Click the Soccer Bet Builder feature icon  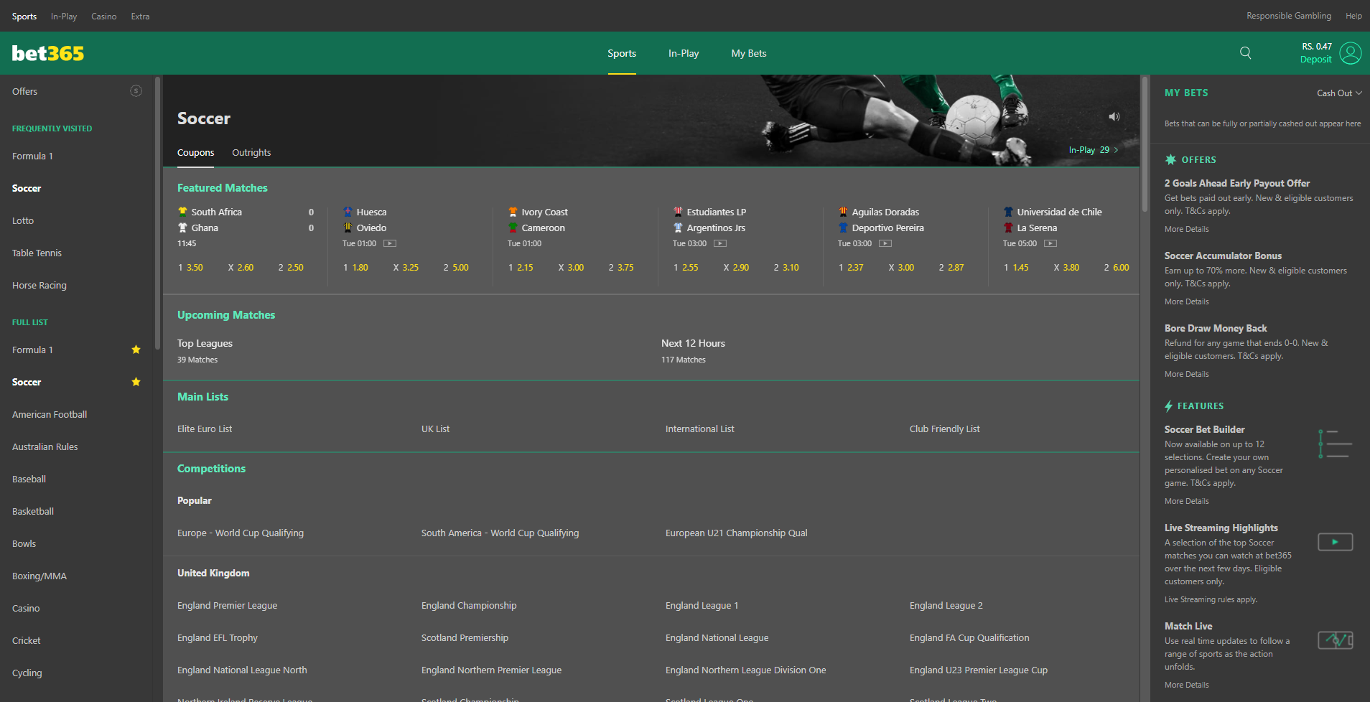1336,444
